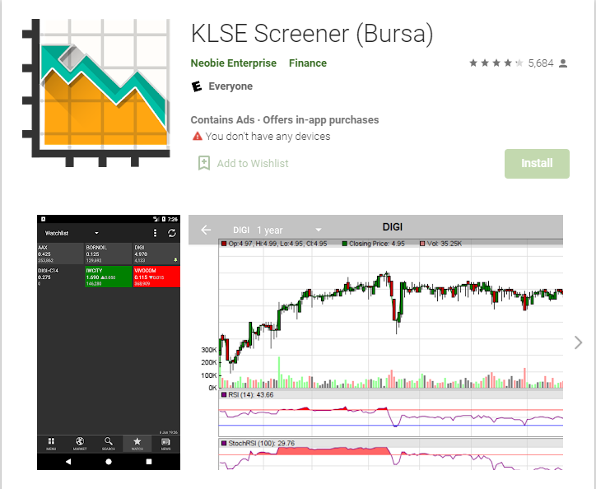This screenshot has height=489, width=596.
Task: Click the refresh icon in watchlist header
Action: 171,234
